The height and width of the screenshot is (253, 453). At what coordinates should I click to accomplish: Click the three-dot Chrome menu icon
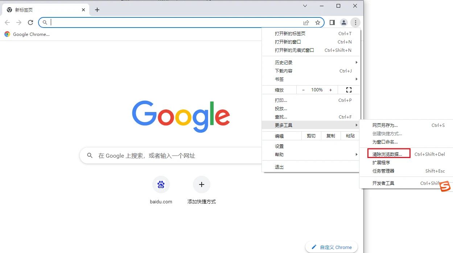355,22
